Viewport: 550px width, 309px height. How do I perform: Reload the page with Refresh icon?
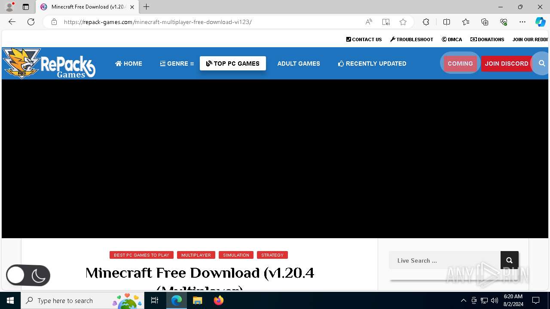tap(31, 22)
